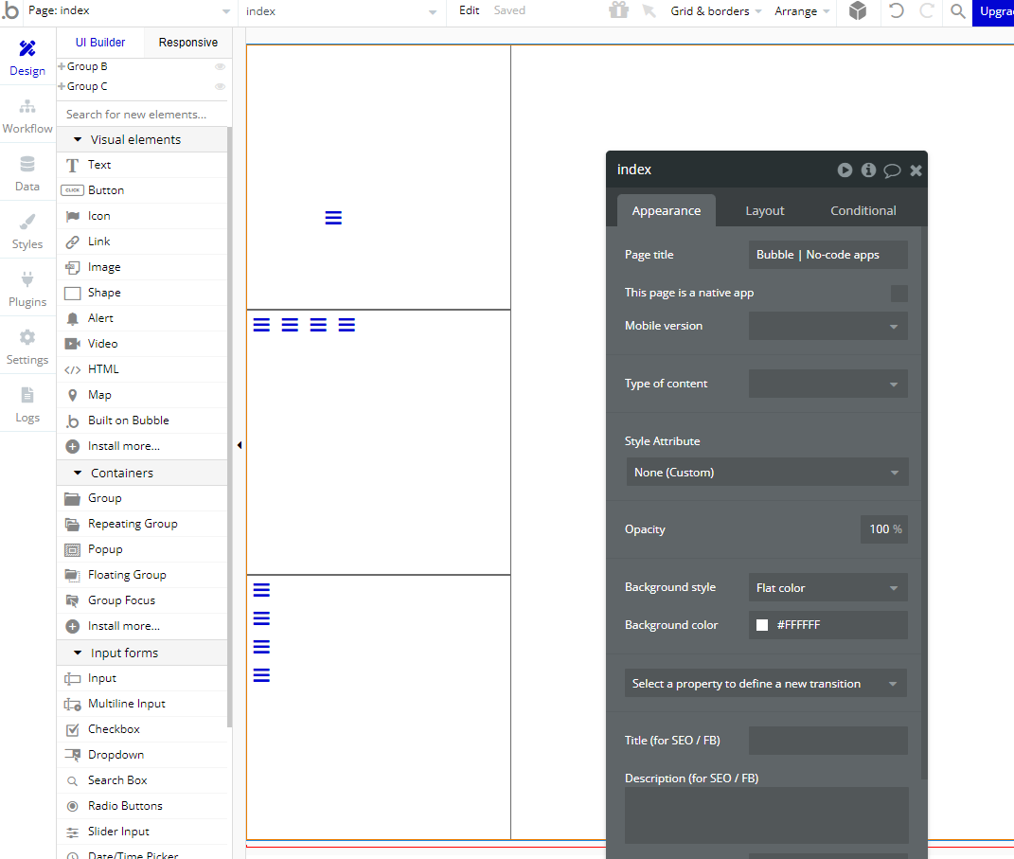Viewport: 1014px width, 859px height.
Task: Click the search magnifier icon in the top bar
Action: (958, 11)
